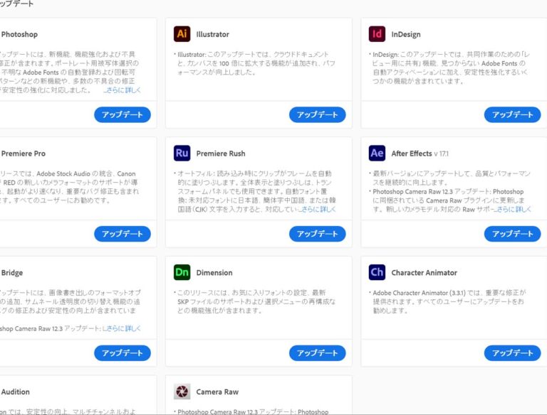This screenshot has width=547, height=415.
Task: Update After Effects with its アップデート button
Action: pos(513,234)
